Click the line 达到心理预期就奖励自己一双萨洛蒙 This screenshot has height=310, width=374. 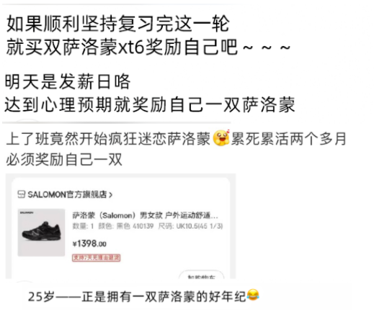coord(150,104)
